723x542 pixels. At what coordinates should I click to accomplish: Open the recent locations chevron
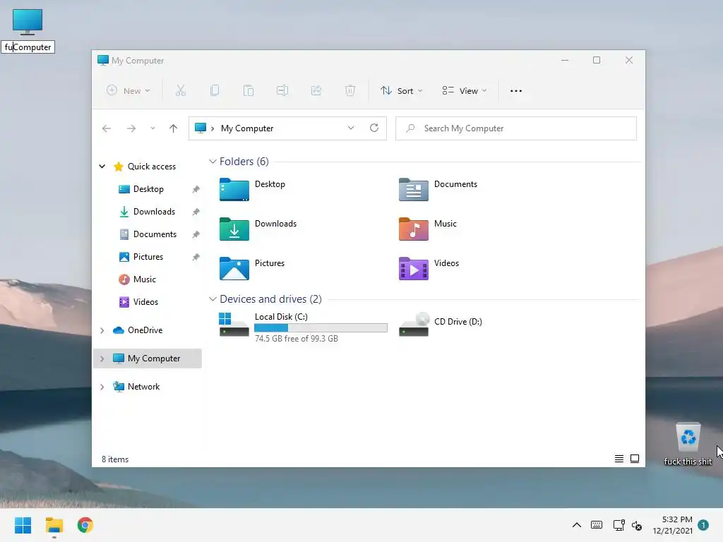coord(153,128)
